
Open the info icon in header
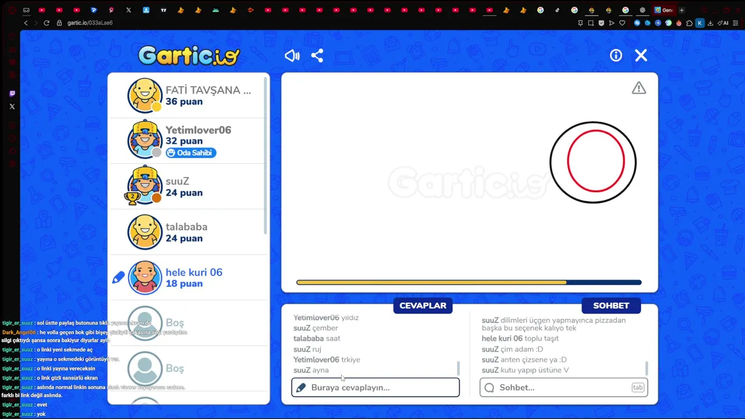[x=616, y=55]
